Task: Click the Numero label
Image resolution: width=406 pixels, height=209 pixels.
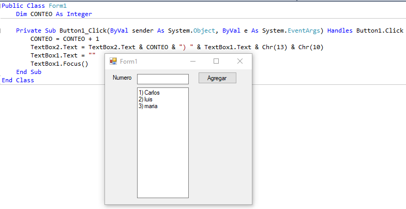Action: point(122,78)
